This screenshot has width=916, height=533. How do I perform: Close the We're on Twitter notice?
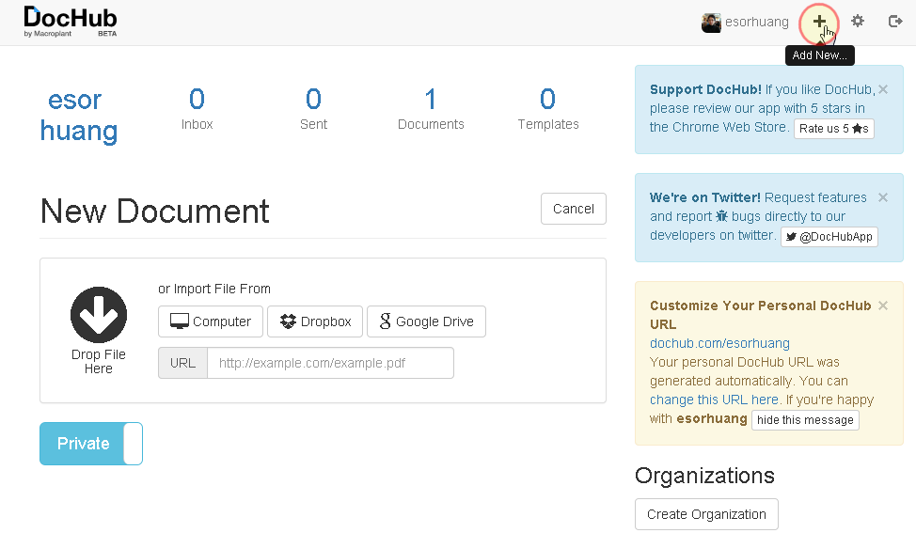point(883,197)
